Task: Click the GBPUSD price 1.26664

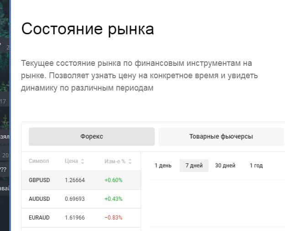Action: (75, 180)
